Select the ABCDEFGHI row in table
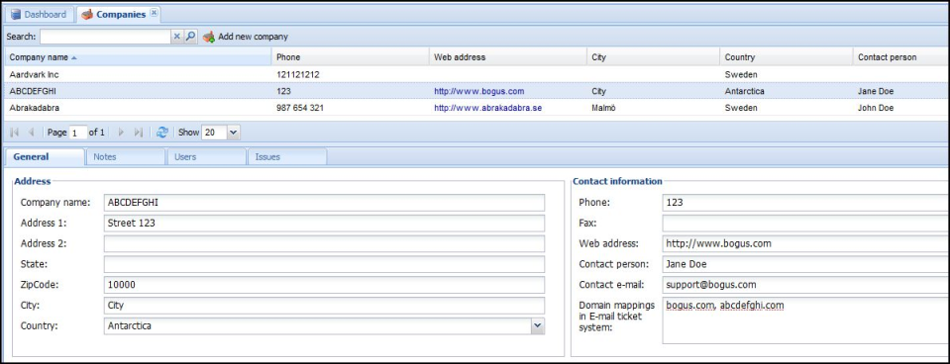Viewport: 950px width, 364px height. coord(475,91)
